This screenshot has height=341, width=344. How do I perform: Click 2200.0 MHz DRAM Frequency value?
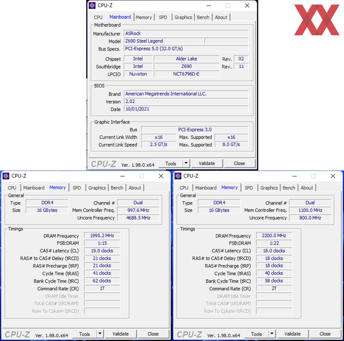[274, 235]
